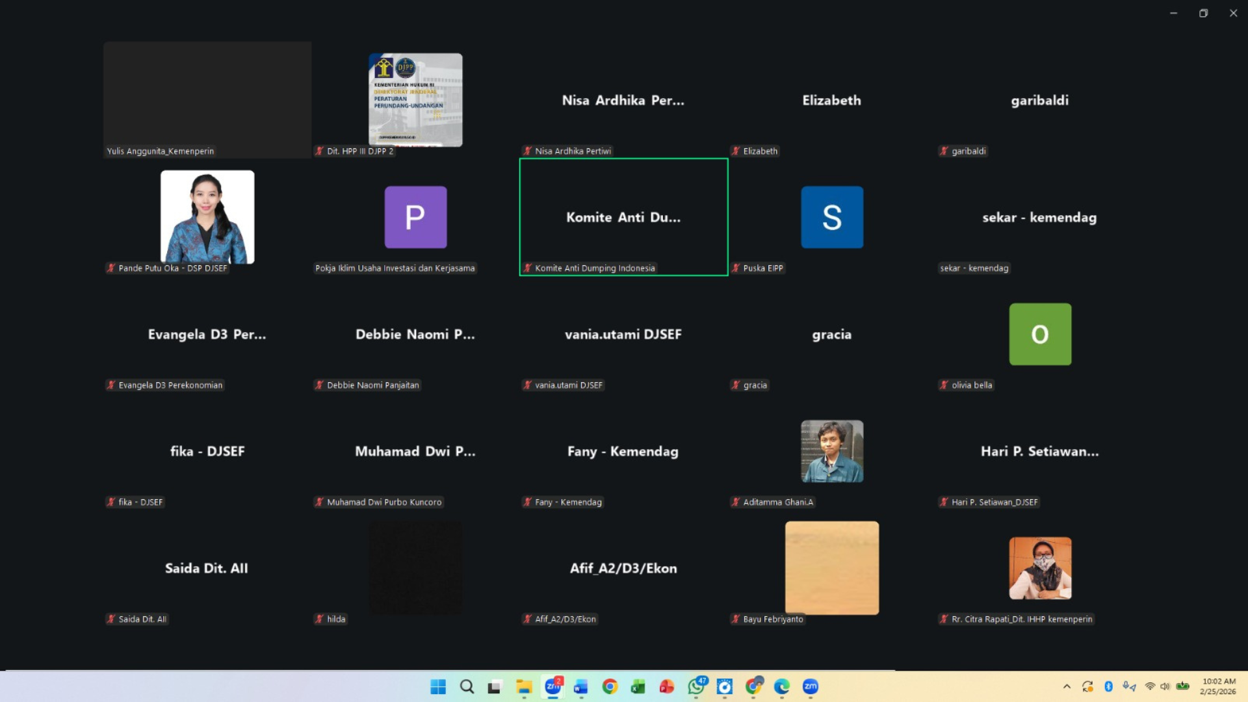Click Pande Putu Oka profile photo
Viewport: 1248px width, 702px height.
(207, 217)
